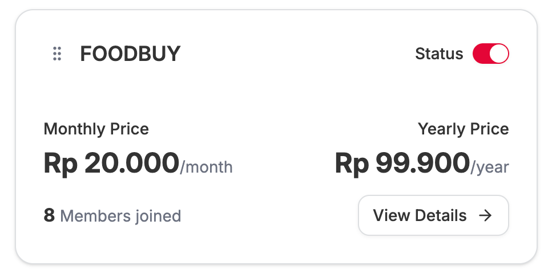Click the member count number 8

(49, 215)
